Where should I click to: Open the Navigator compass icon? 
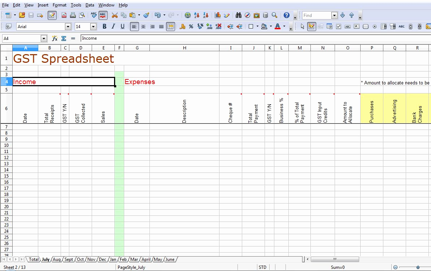[x=247, y=15]
